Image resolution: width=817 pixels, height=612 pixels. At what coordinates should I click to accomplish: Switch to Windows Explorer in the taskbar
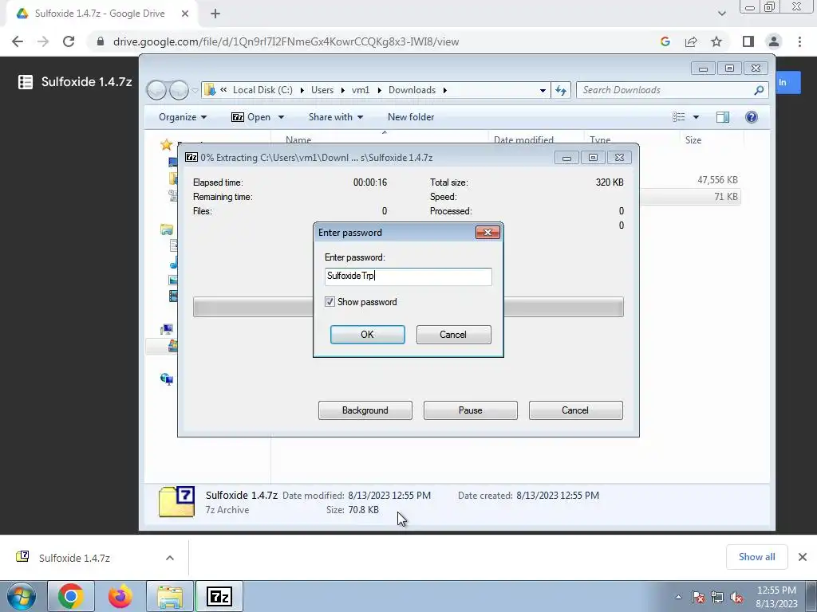[170, 596]
